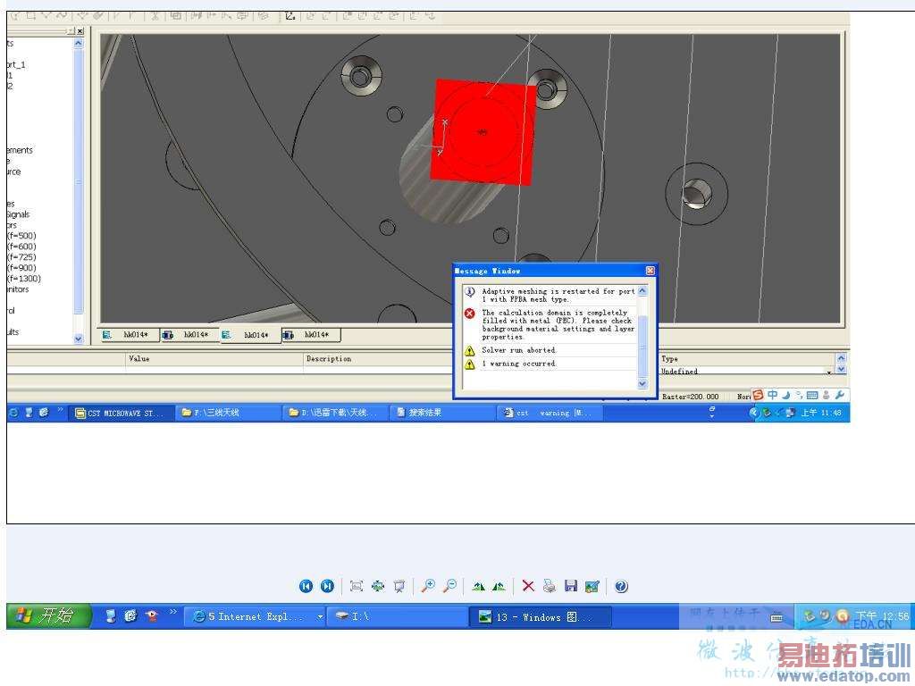Click the Start button on the taskbar

[x=49, y=616]
